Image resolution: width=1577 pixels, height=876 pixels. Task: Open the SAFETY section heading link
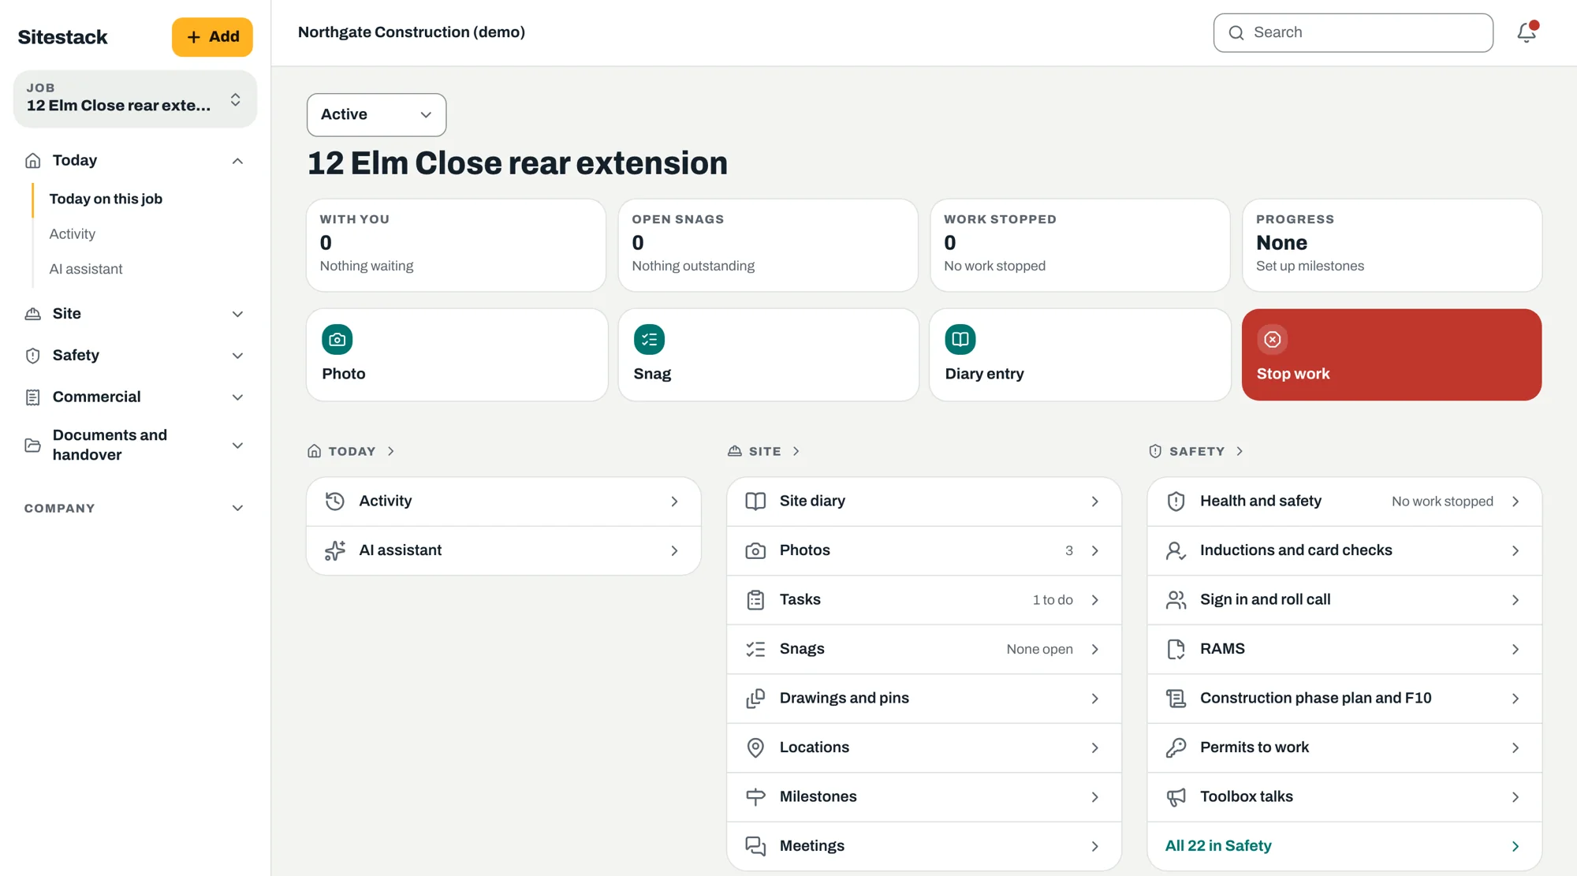click(x=1196, y=452)
